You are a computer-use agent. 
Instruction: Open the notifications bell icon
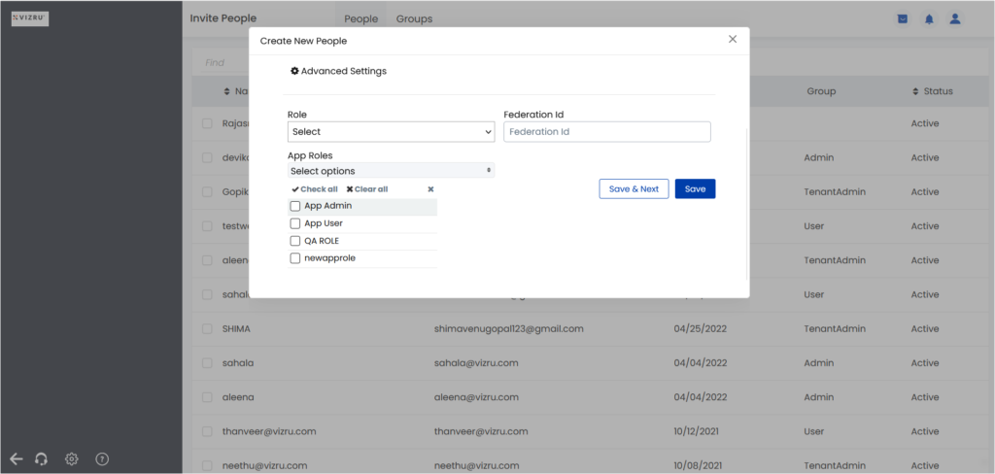929,19
